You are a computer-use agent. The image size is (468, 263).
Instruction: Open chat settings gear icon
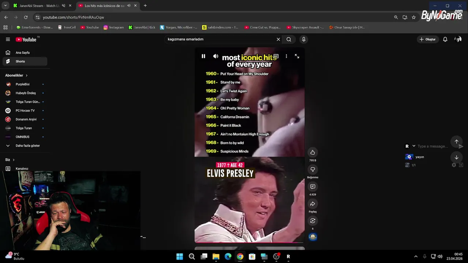coord(454,165)
